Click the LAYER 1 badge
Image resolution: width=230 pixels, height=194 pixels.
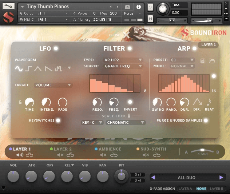(x=208, y=45)
